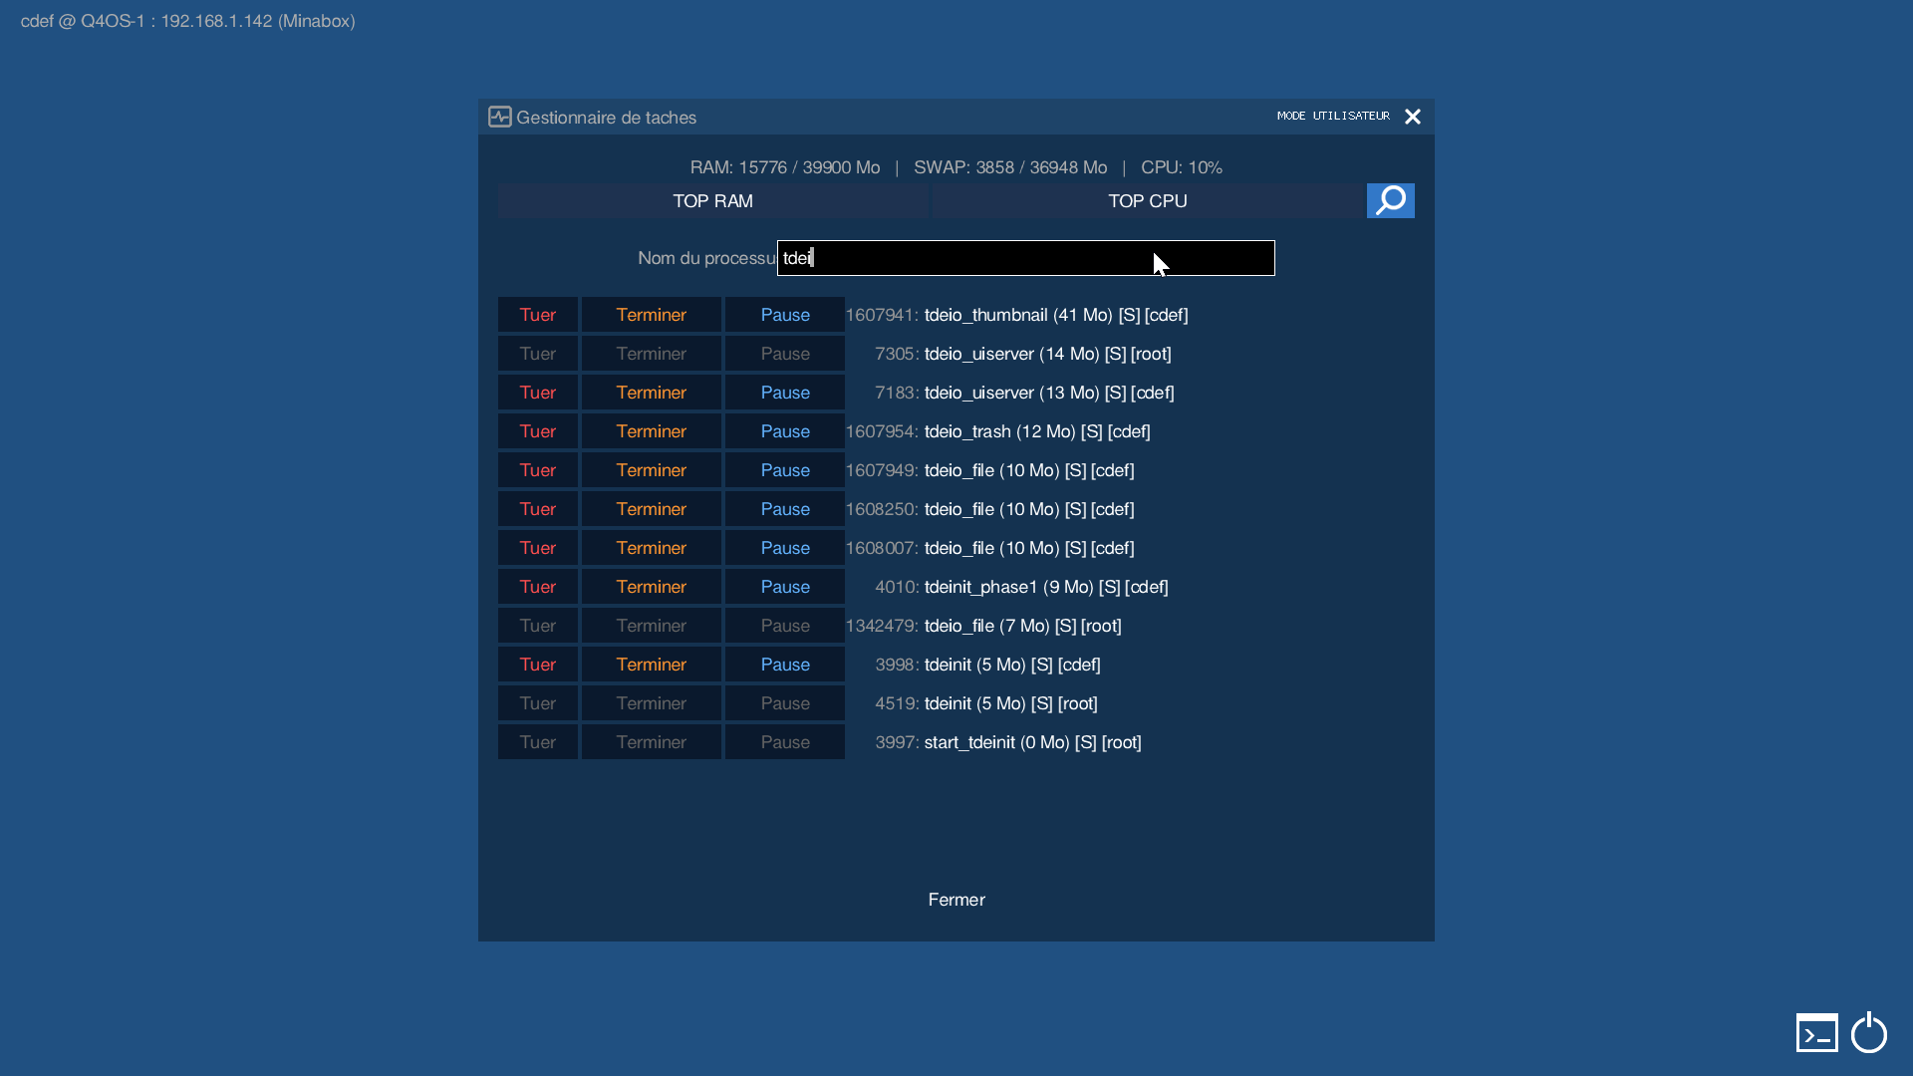The height and width of the screenshot is (1076, 1913).
Task: Click greyed Tuer for tdeinit 4519
Action: point(538,703)
